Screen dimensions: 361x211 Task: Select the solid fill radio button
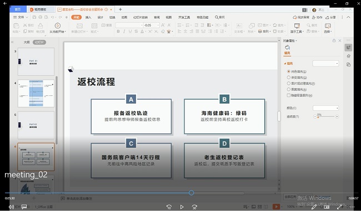click(x=288, y=71)
